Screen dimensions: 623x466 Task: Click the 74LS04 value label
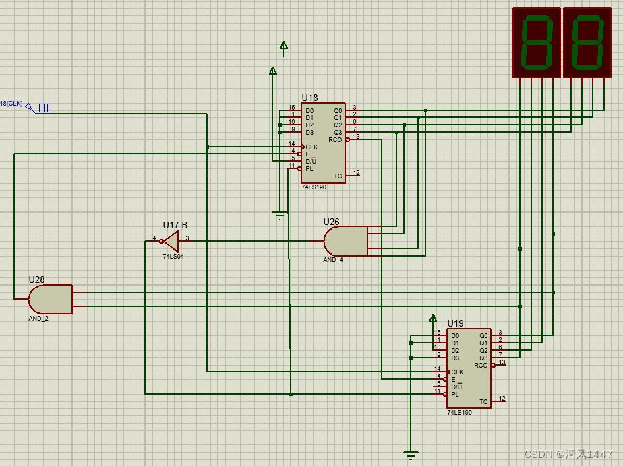point(173,257)
